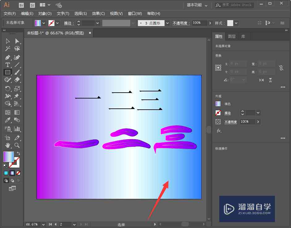
Task: Open Adobe Bridge via Br icon
Action: click(21, 5)
